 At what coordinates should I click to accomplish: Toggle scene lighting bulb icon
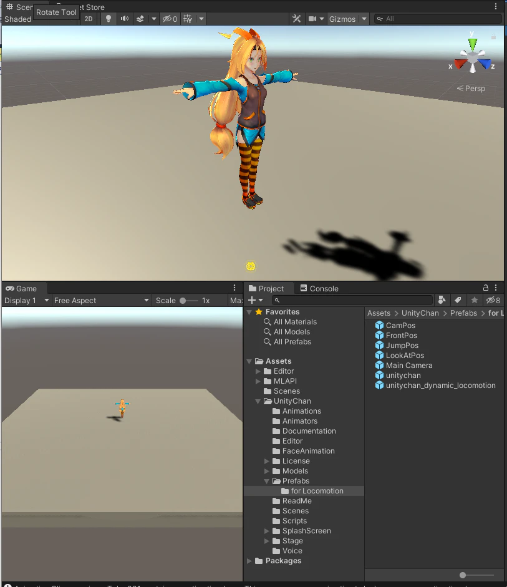(109, 19)
